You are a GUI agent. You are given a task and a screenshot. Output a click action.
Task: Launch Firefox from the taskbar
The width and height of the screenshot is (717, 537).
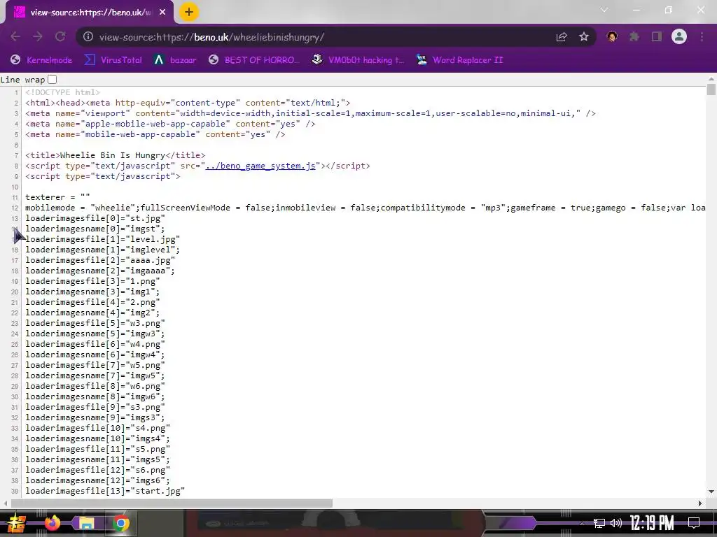[53, 523]
